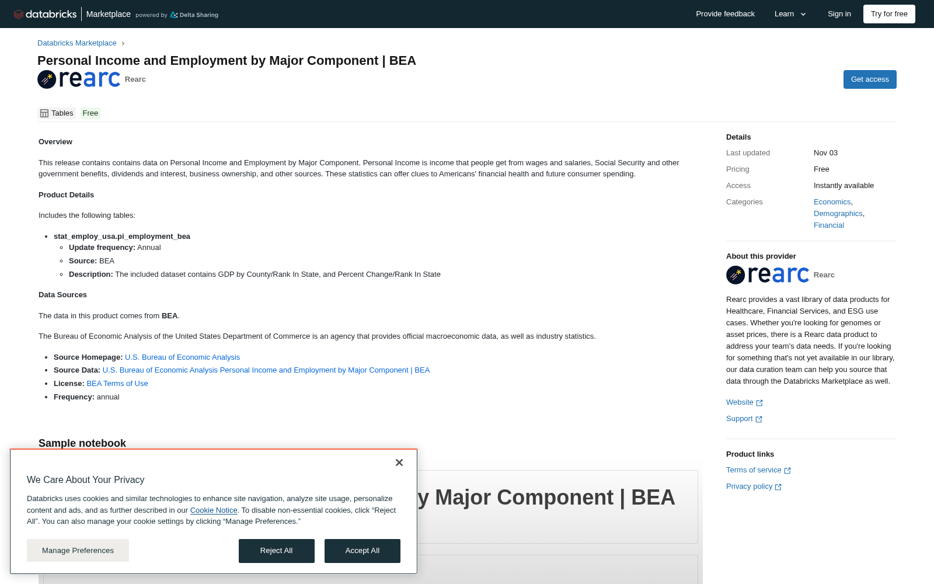This screenshot has height=584, width=934.
Task: Click the Get access button
Action: coord(870,79)
